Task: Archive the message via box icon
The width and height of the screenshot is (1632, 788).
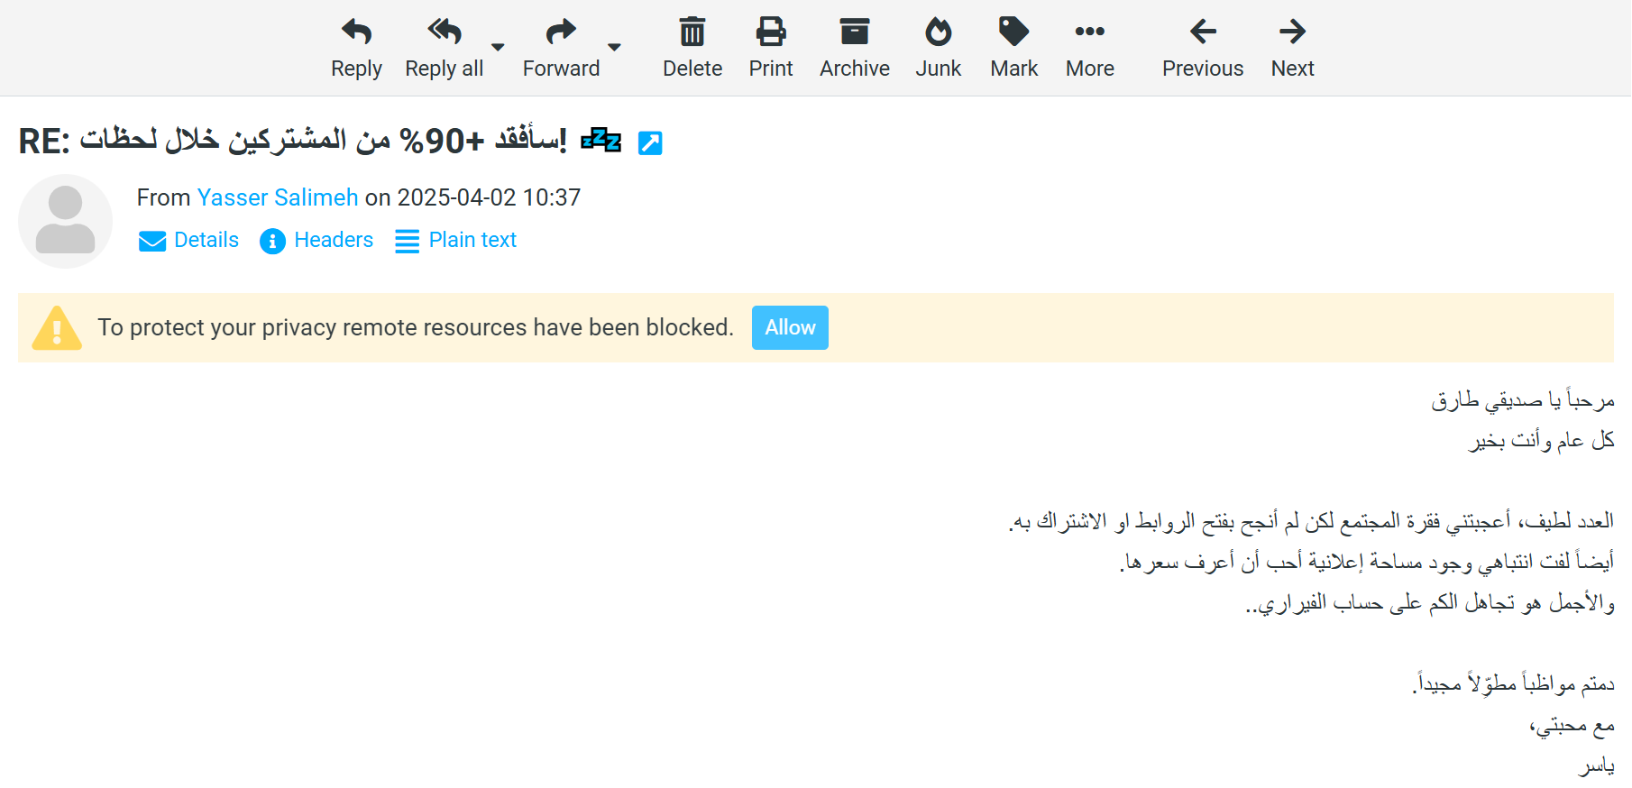Action: tap(855, 32)
